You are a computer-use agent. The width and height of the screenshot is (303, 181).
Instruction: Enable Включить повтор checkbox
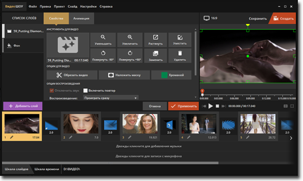[85, 90]
